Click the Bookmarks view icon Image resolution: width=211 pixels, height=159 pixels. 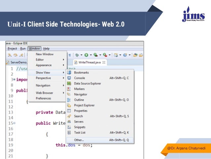click(69, 73)
